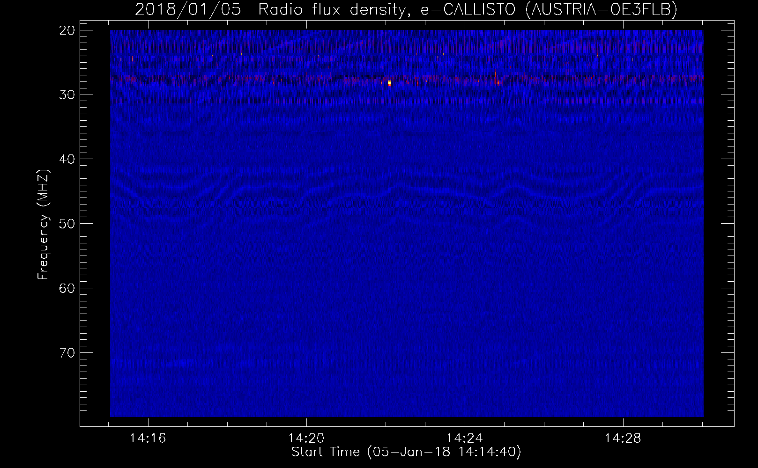Click the 60 MHz frequency tick label
Image resolution: width=758 pixels, height=468 pixels.
pos(68,288)
